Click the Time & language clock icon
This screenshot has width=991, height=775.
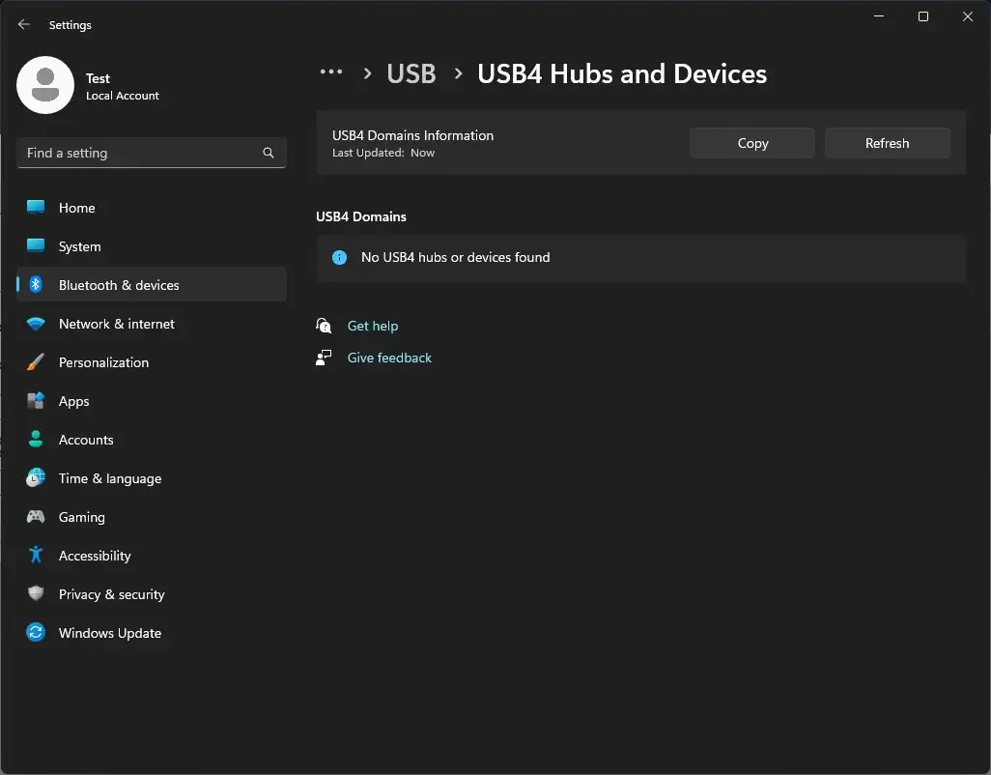(x=35, y=478)
